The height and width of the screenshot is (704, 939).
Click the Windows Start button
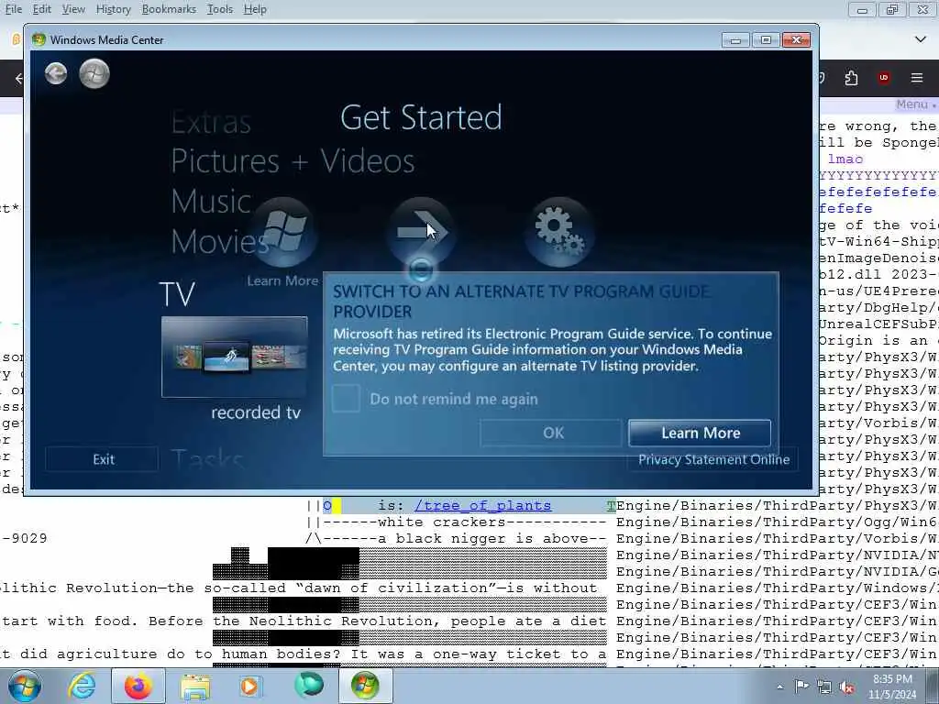click(25, 686)
